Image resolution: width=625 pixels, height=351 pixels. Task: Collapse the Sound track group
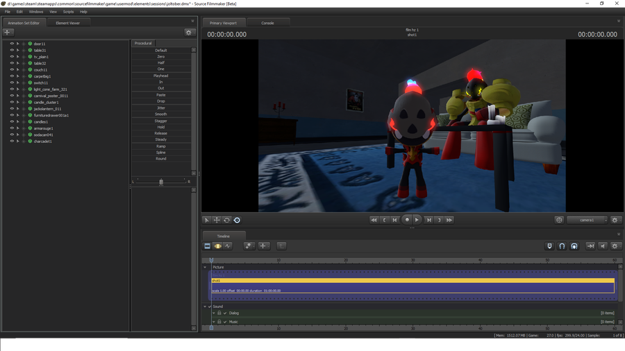point(206,307)
